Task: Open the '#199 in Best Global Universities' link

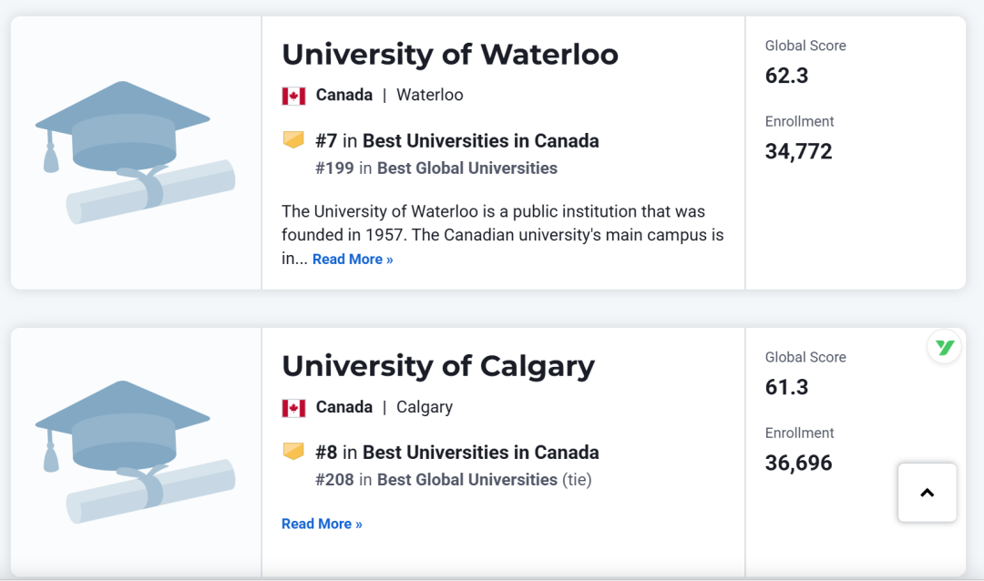Action: (x=436, y=168)
